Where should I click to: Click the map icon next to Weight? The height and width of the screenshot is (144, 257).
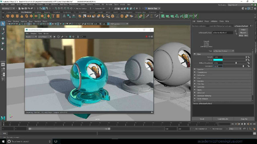249,57
